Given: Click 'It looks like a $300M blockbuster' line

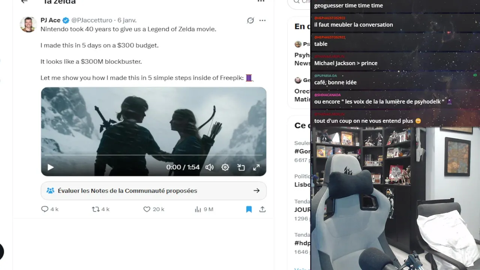Looking at the screenshot, I should [91, 61].
